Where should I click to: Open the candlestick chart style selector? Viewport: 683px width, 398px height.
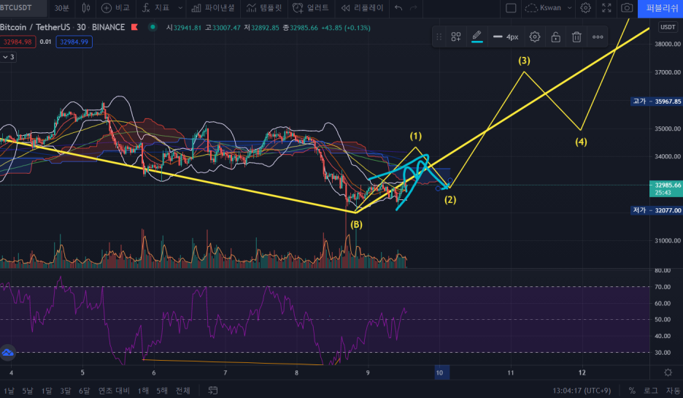[x=86, y=8]
